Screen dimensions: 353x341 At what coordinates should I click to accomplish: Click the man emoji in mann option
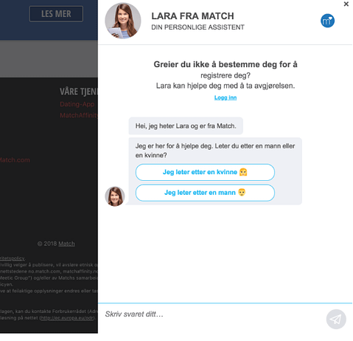[242, 192]
